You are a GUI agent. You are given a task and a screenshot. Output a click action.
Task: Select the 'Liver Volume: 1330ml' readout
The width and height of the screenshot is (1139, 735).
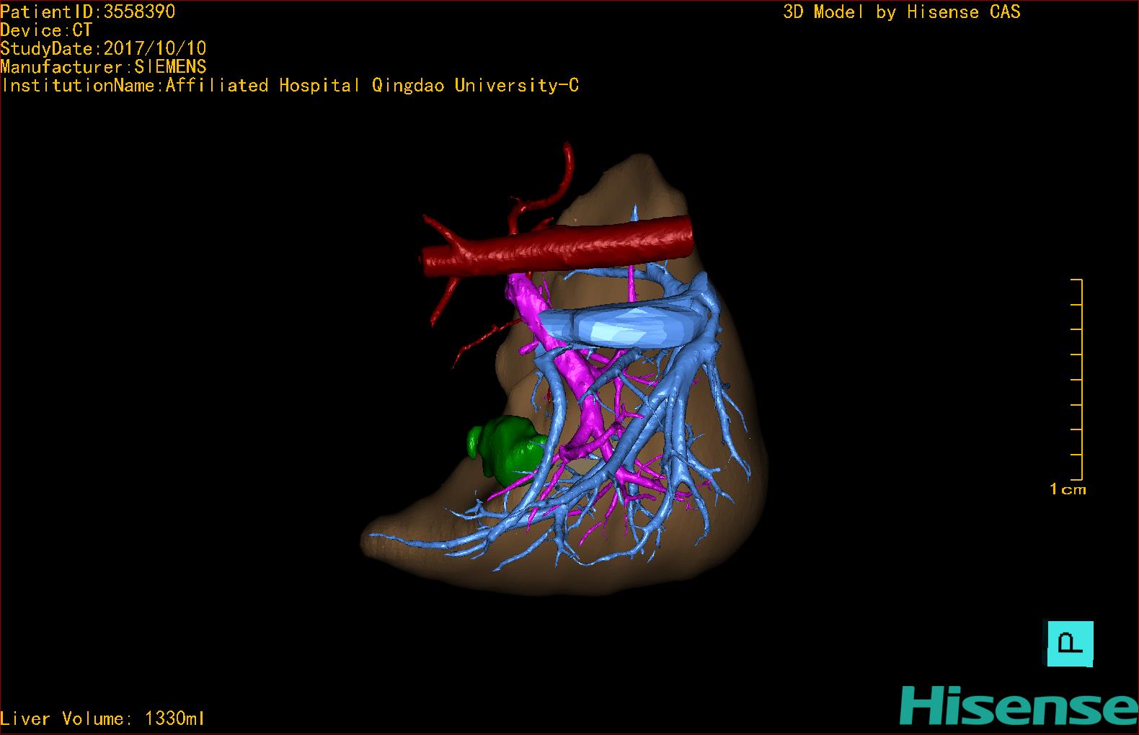pos(103,718)
